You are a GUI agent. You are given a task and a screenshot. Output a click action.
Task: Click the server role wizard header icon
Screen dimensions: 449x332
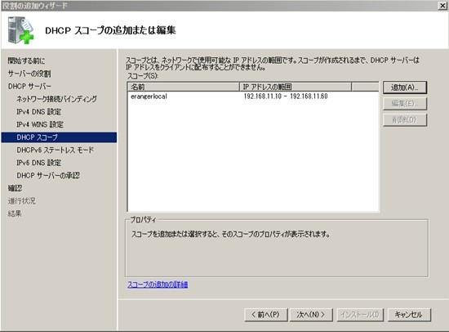coord(20,29)
